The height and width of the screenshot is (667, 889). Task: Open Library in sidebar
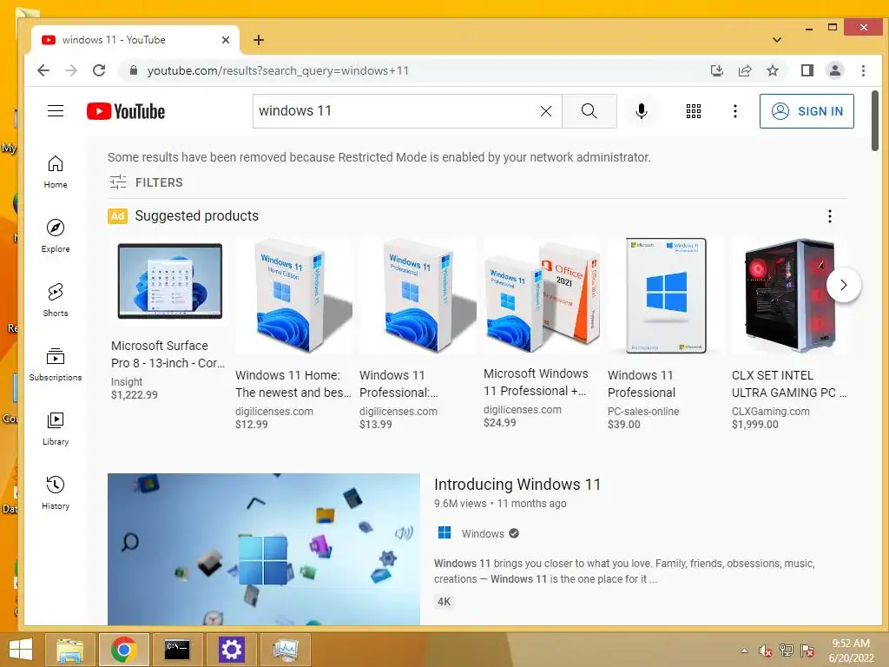click(56, 428)
